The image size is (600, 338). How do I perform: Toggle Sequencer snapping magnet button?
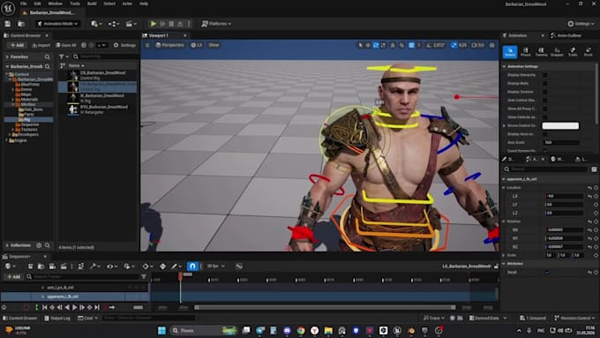click(x=192, y=266)
